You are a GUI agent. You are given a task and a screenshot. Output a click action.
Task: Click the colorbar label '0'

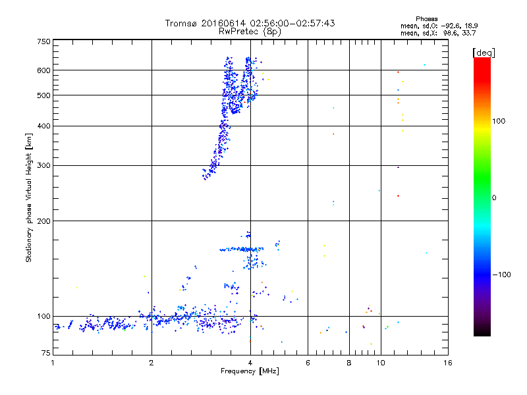pos(494,198)
